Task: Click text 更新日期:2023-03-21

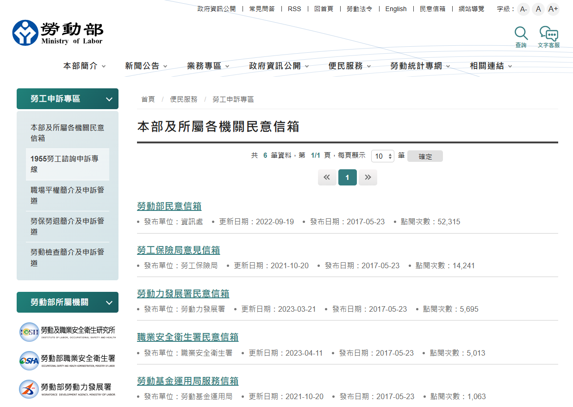Action: pyautogui.click(x=279, y=309)
